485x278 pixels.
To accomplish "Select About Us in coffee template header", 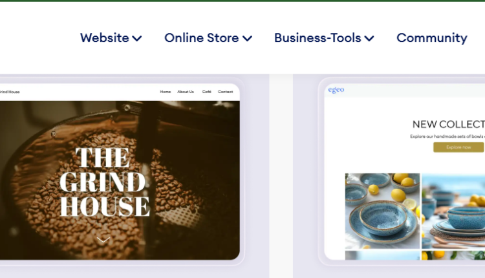I will (186, 92).
